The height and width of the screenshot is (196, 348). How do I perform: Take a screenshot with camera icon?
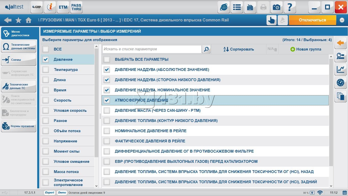(x=276, y=7)
